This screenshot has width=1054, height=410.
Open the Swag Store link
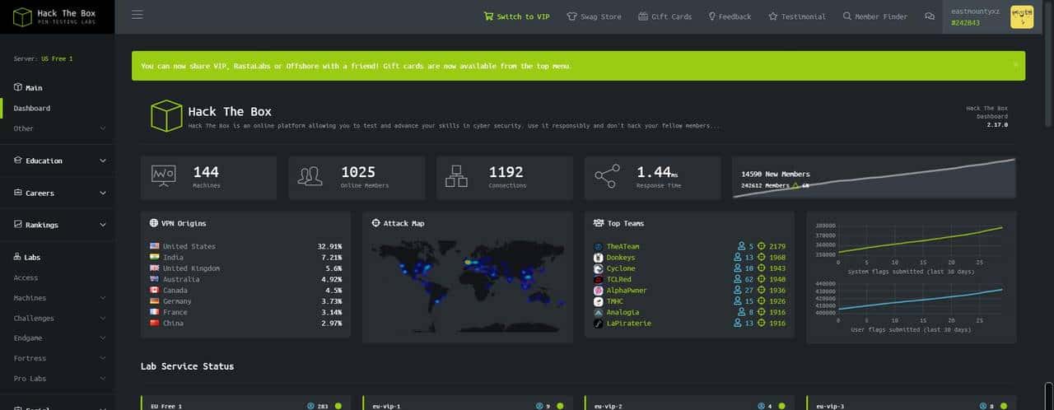pyautogui.click(x=594, y=16)
